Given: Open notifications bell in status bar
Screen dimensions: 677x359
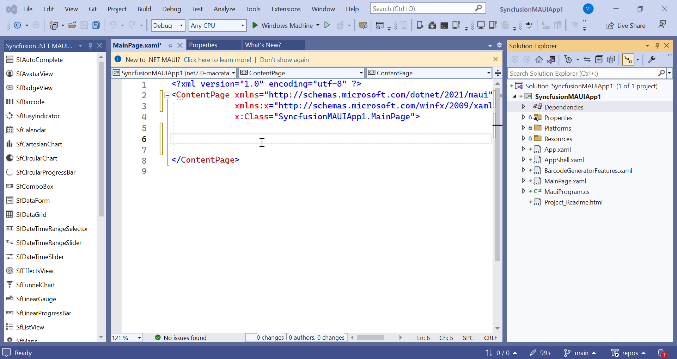Looking at the screenshot, I should pos(661,353).
